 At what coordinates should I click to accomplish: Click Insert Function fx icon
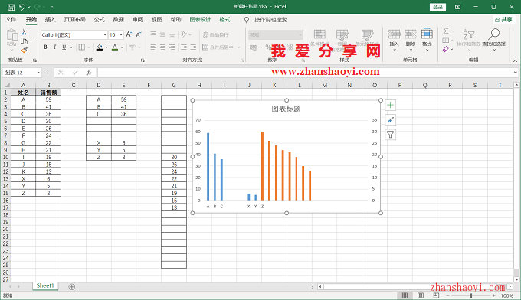tap(89, 73)
